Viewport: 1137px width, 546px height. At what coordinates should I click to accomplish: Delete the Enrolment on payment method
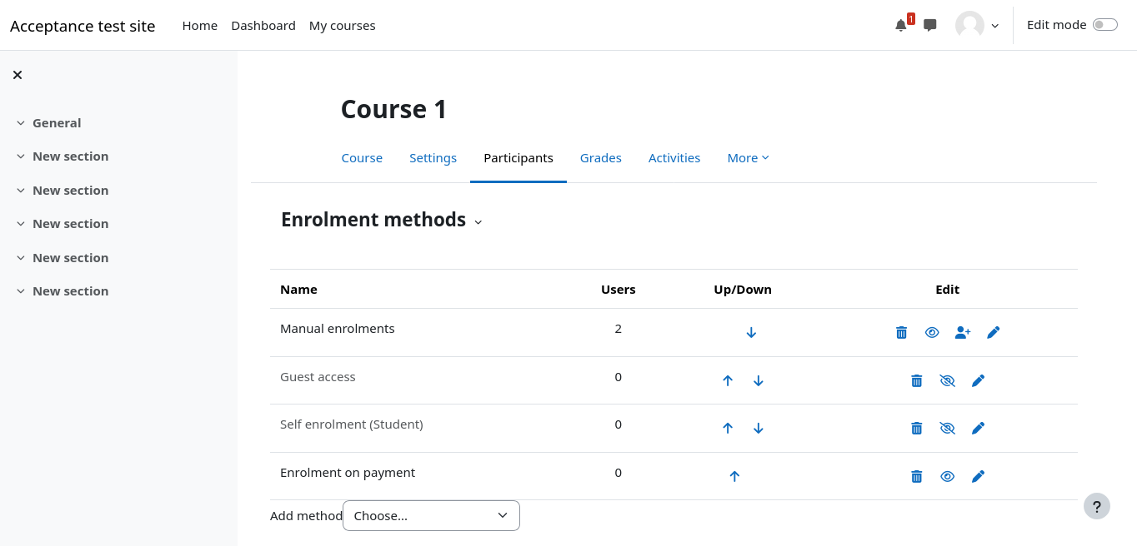(x=917, y=477)
